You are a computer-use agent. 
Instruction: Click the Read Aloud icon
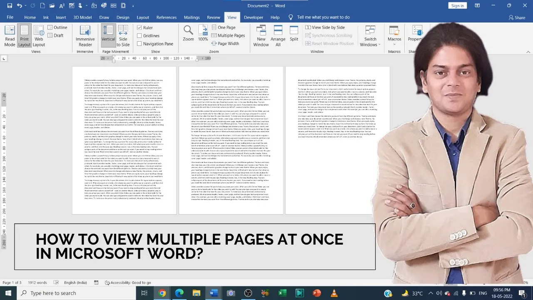pos(61,6)
